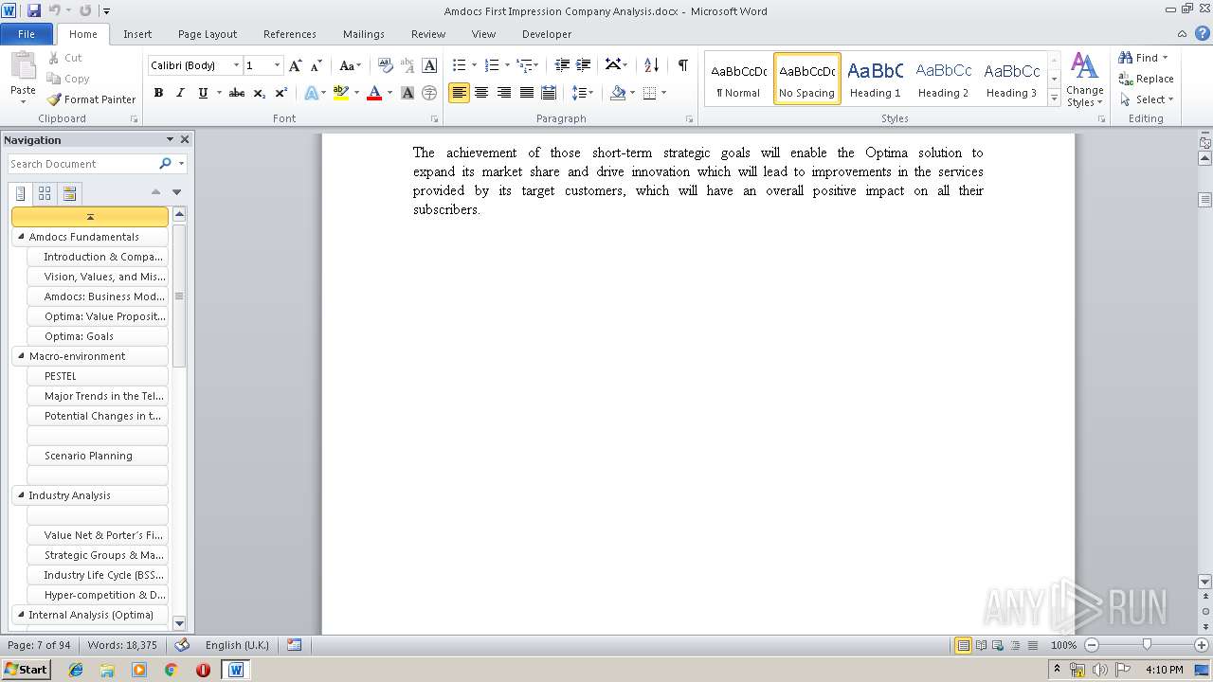Decrease the paragraph indent
The height and width of the screenshot is (682, 1213).
tap(562, 65)
